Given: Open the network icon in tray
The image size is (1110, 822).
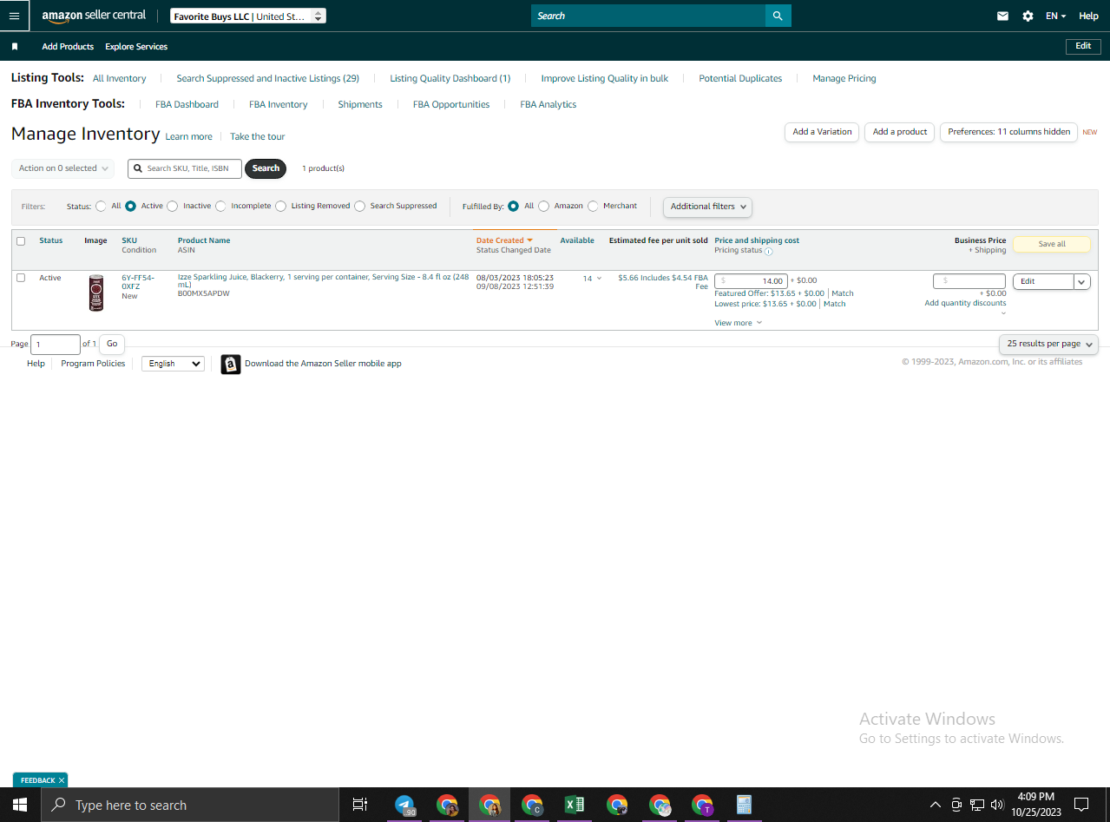Looking at the screenshot, I should (977, 805).
